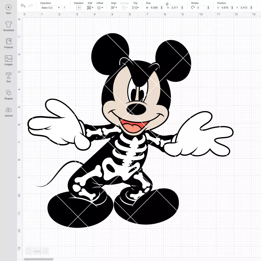Viewport: 261px width, 261px height.
Task: Open the Align options
Action: coord(114,8)
